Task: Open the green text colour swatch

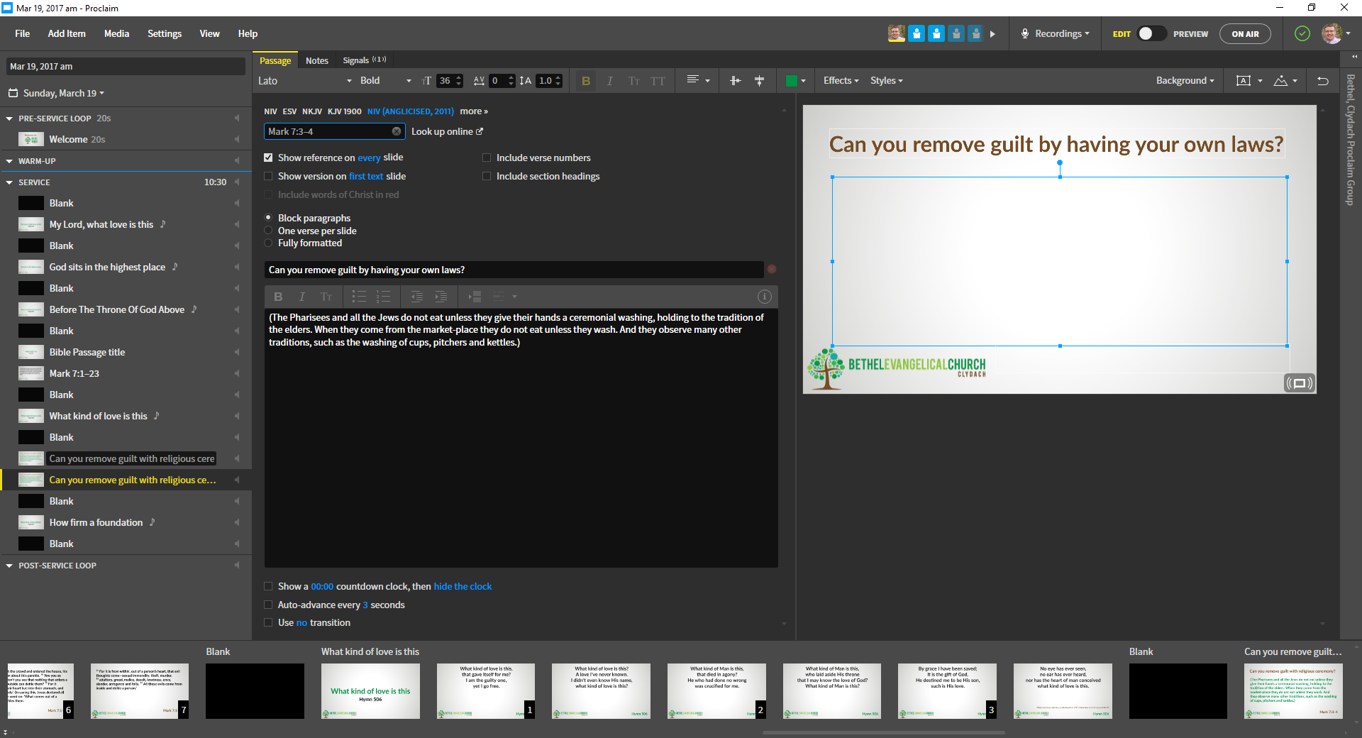Action: [792, 81]
